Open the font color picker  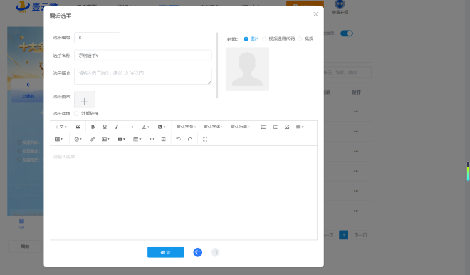click(145, 127)
